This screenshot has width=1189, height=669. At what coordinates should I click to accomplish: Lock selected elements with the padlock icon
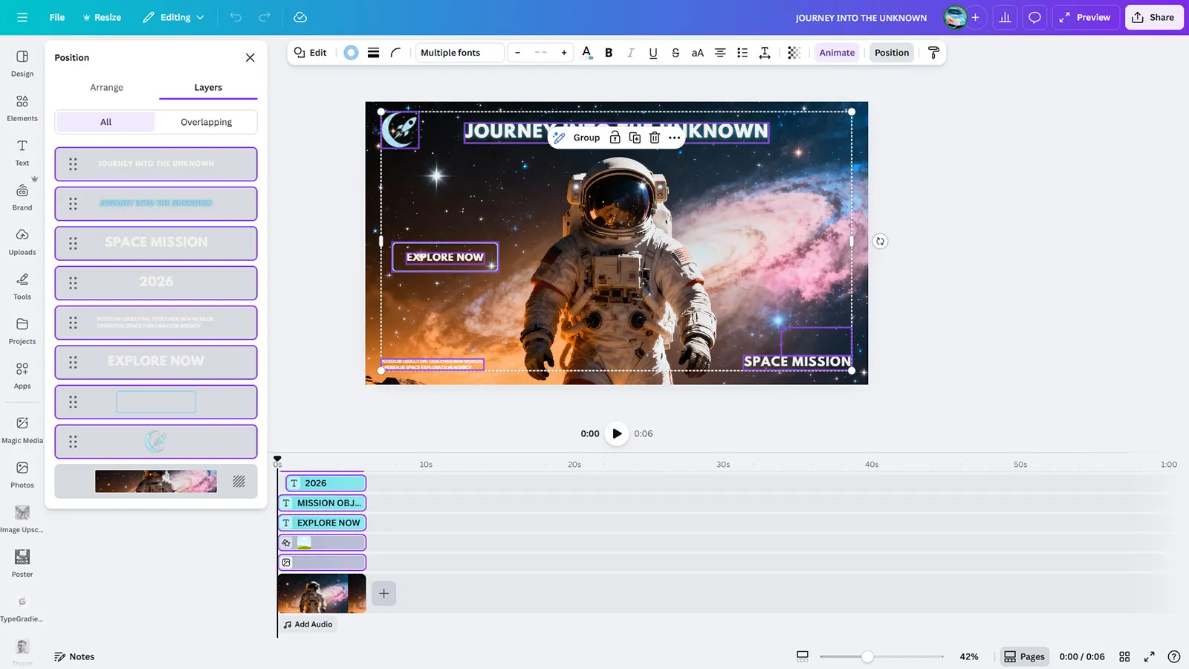(x=615, y=138)
